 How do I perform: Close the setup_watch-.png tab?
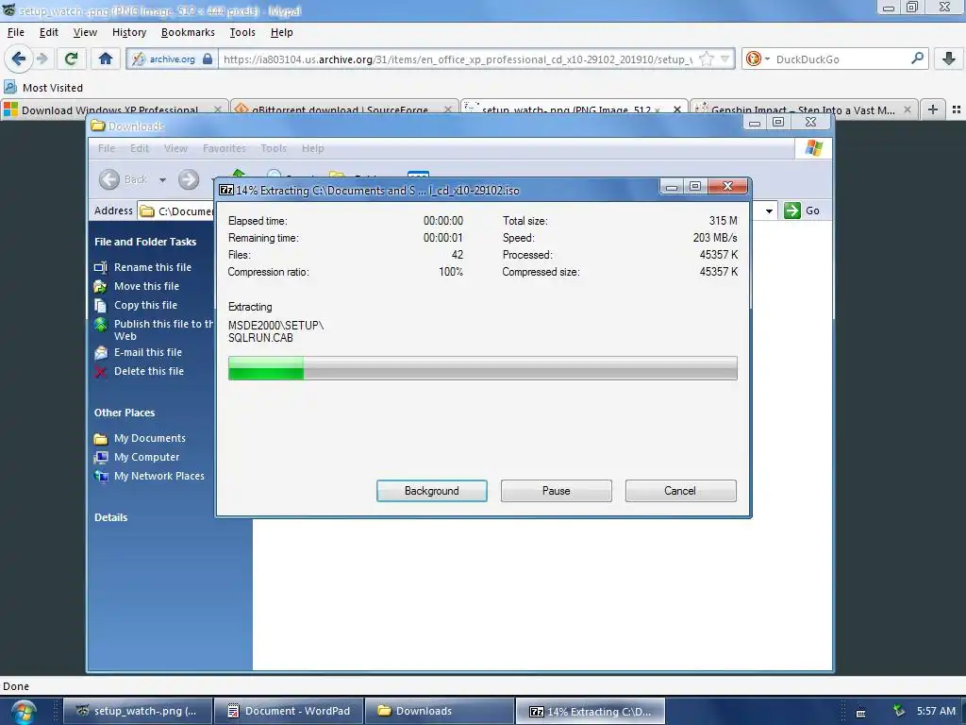[x=677, y=110]
